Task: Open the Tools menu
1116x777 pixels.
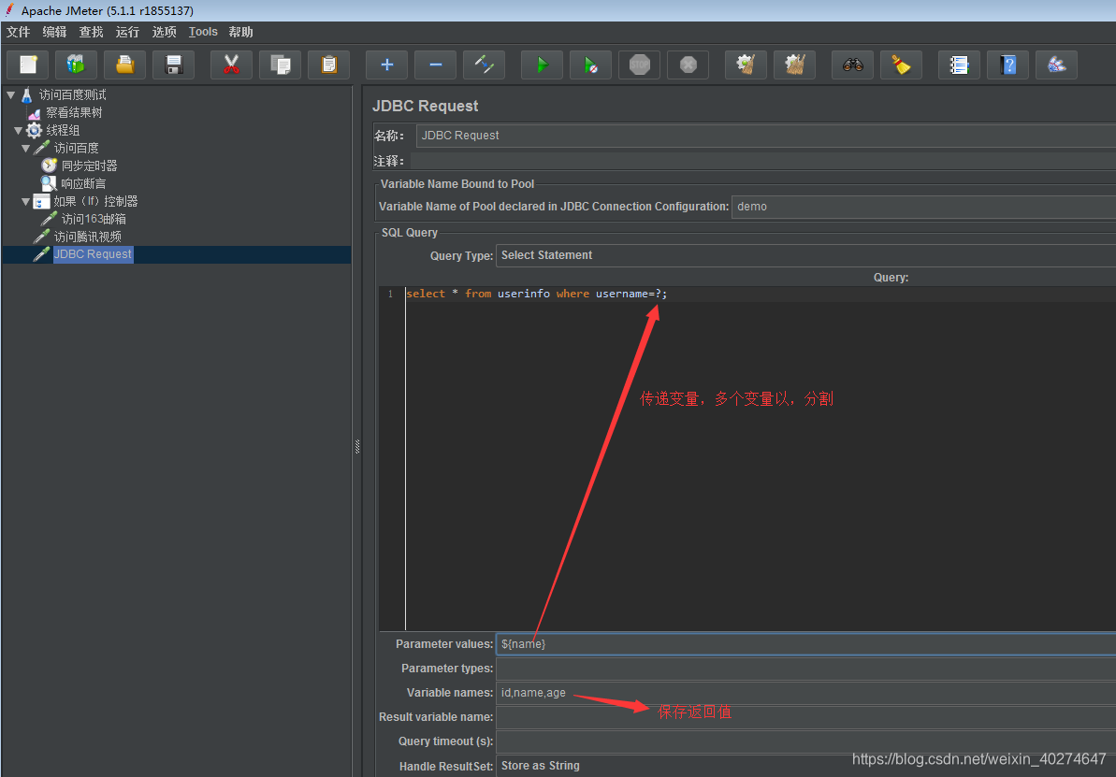Action: click(x=203, y=32)
